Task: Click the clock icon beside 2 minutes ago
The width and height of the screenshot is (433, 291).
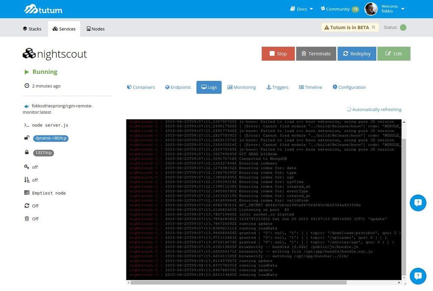Action: coord(27,85)
